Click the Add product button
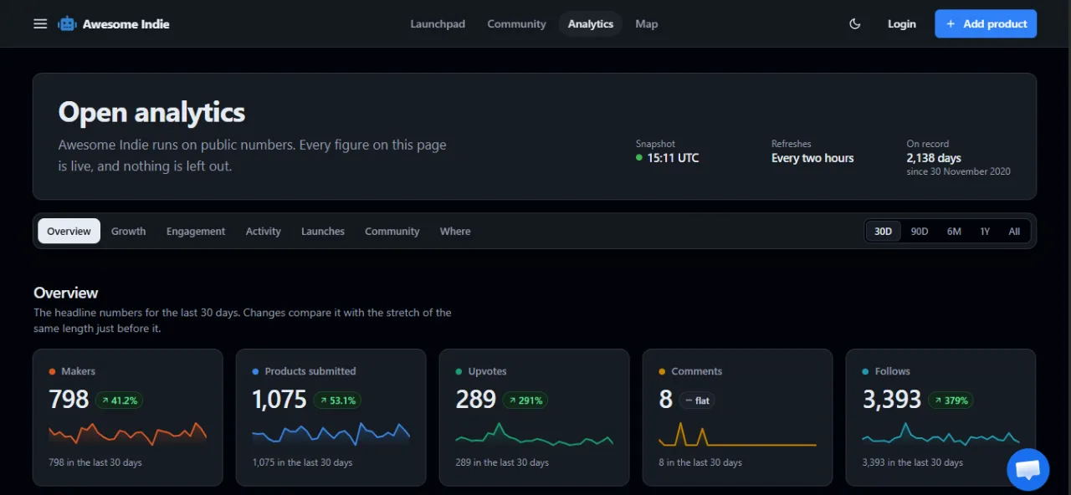This screenshot has width=1071, height=495. pyautogui.click(x=986, y=24)
